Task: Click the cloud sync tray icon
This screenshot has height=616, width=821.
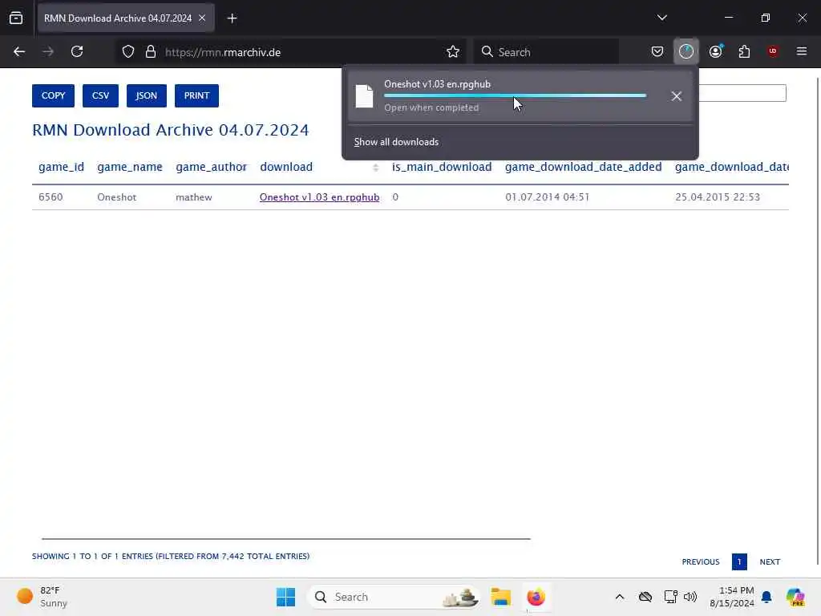Action: (x=645, y=597)
